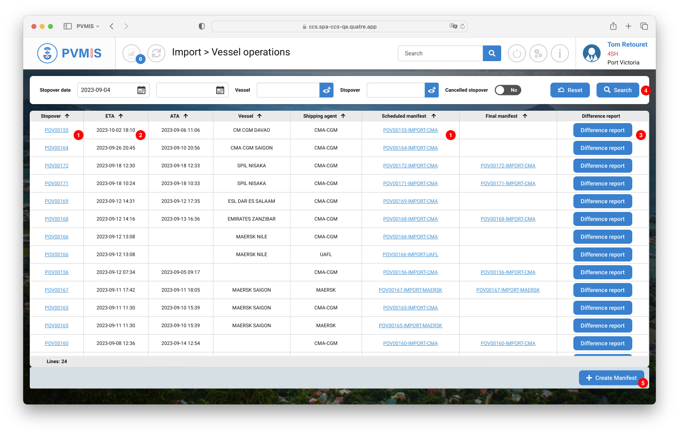Click the circular refresh icon beside page title
The image size is (679, 435).
click(156, 53)
